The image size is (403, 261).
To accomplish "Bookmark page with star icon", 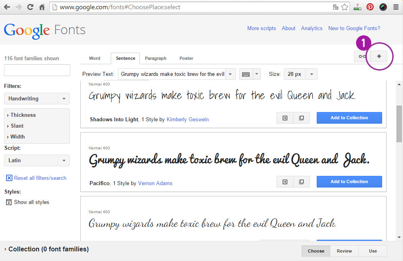I will pos(344,7).
